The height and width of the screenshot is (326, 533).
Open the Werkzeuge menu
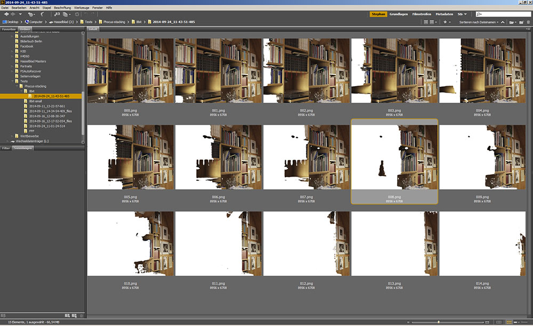[82, 7]
